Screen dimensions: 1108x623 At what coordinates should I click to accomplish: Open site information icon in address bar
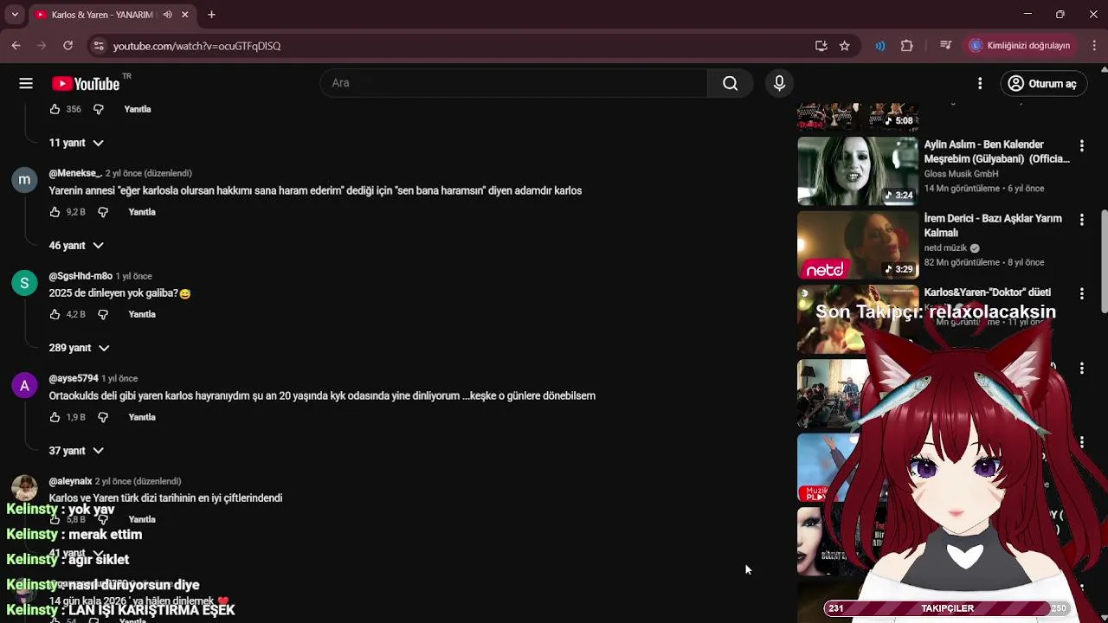pyautogui.click(x=98, y=46)
